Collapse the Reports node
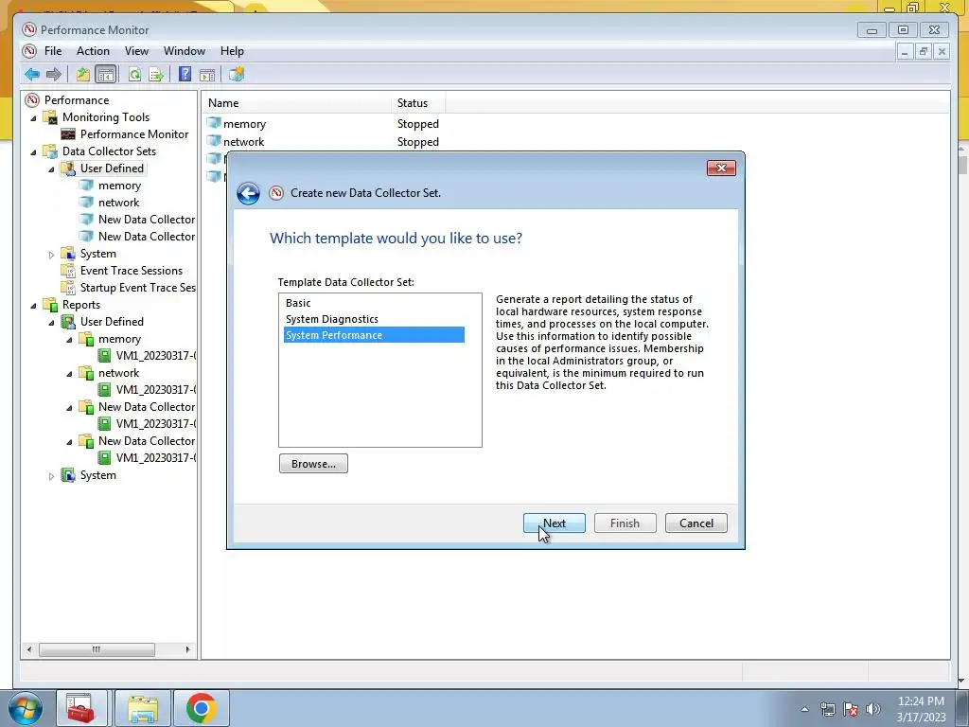The height and width of the screenshot is (727, 969). (33, 305)
